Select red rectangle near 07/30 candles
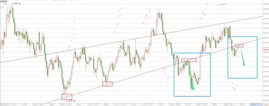 point(189,60)
